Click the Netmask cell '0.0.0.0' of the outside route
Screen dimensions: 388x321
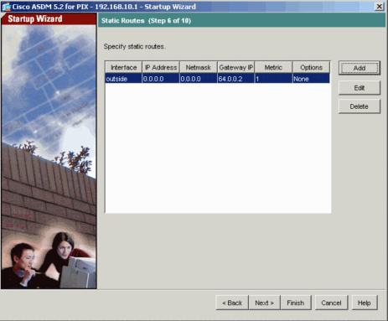coord(199,79)
